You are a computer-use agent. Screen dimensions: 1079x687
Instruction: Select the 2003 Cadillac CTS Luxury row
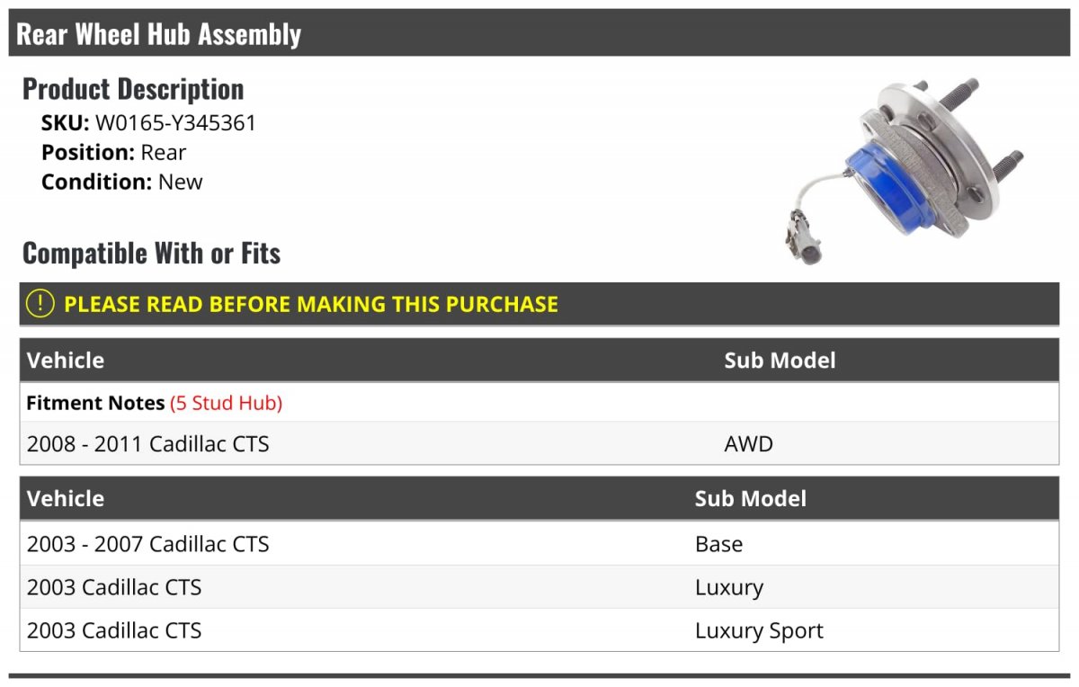[x=539, y=587]
